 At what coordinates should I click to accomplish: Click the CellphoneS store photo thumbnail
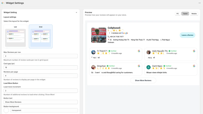click(x=99, y=35)
